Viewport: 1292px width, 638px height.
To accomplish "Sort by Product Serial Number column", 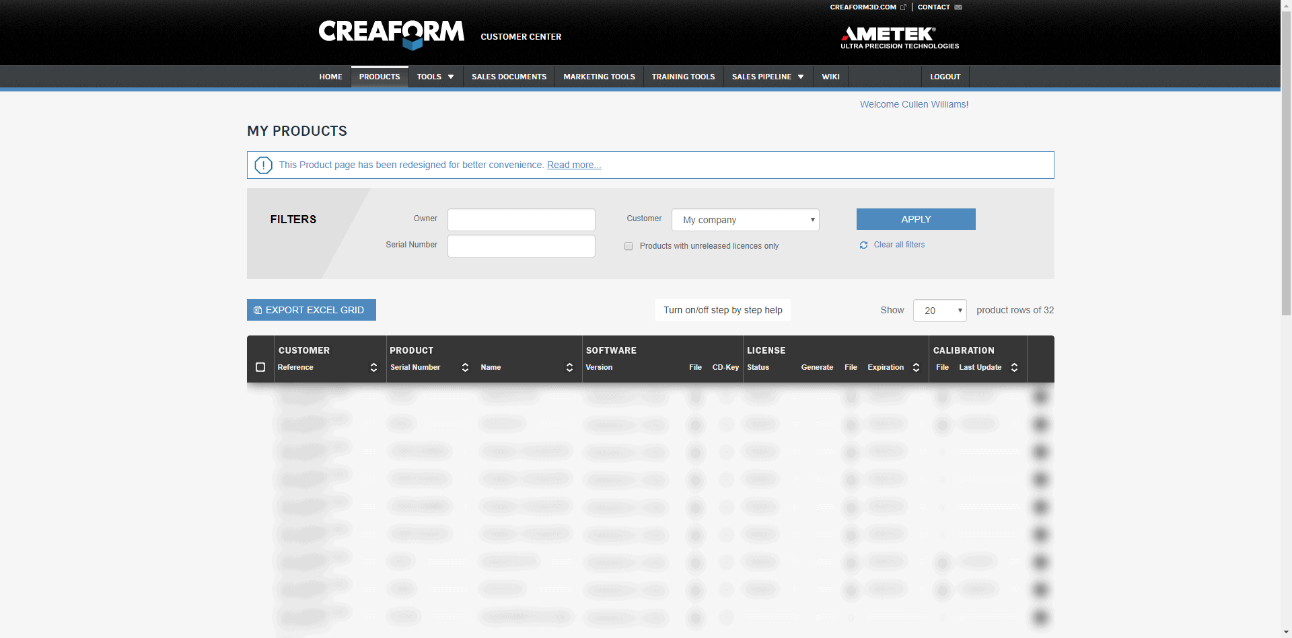I will coord(465,367).
